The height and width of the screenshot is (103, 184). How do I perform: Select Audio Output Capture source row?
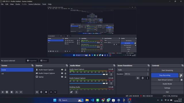pos(51,73)
